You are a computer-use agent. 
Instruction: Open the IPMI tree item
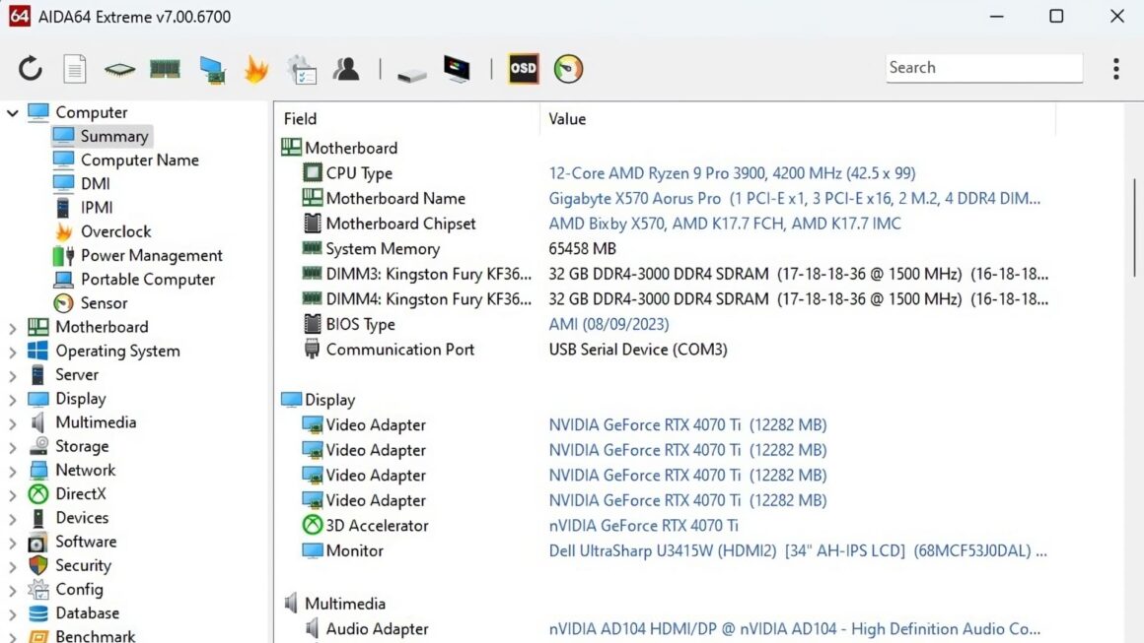coord(97,208)
